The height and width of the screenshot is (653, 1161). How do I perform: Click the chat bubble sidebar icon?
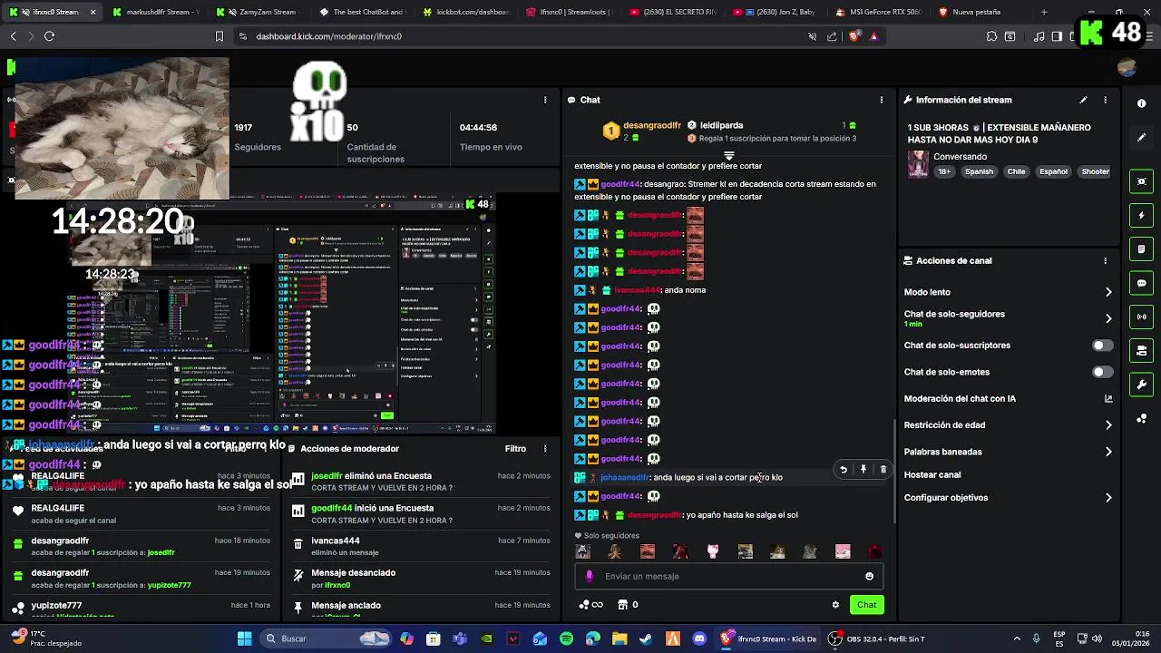click(1142, 283)
